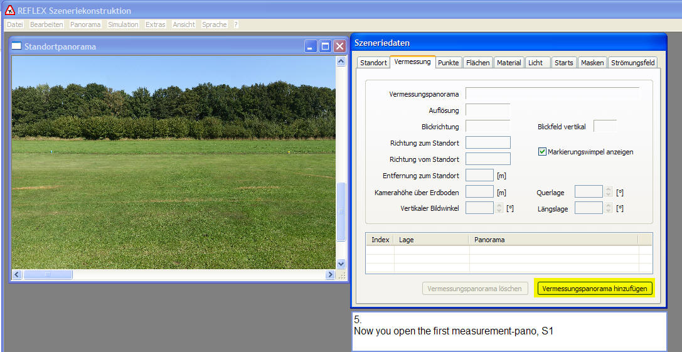Image resolution: width=682 pixels, height=352 pixels.
Task: Click the panorama horizontal scrollbar right arrow
Action: (330, 275)
